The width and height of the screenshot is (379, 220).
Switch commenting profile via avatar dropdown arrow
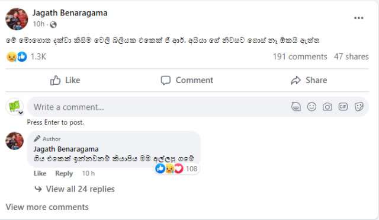(21, 113)
